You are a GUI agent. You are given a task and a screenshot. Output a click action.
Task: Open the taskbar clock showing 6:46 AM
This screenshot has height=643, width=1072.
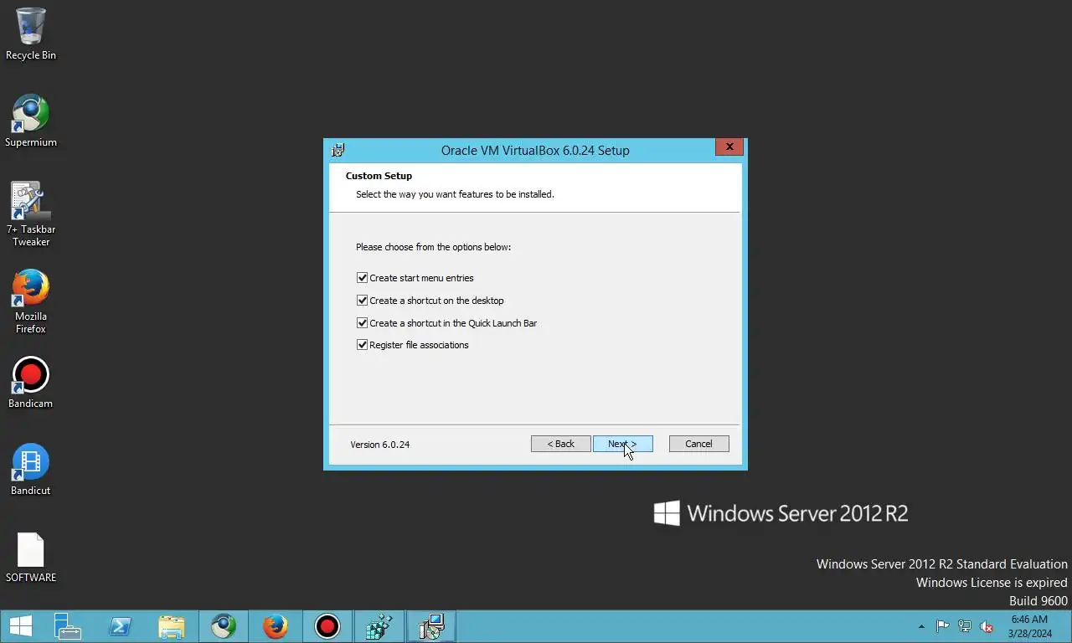click(x=1029, y=626)
